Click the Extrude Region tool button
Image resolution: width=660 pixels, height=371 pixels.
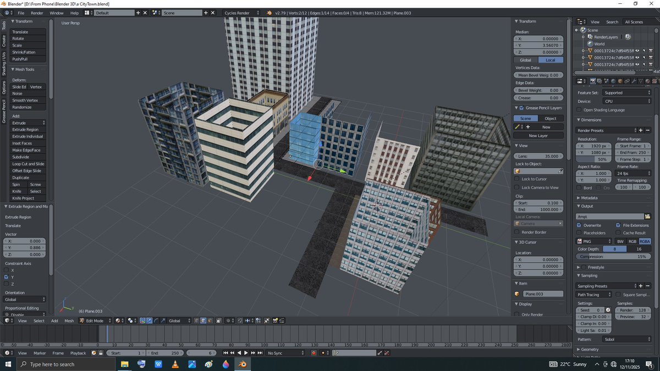coord(28,130)
